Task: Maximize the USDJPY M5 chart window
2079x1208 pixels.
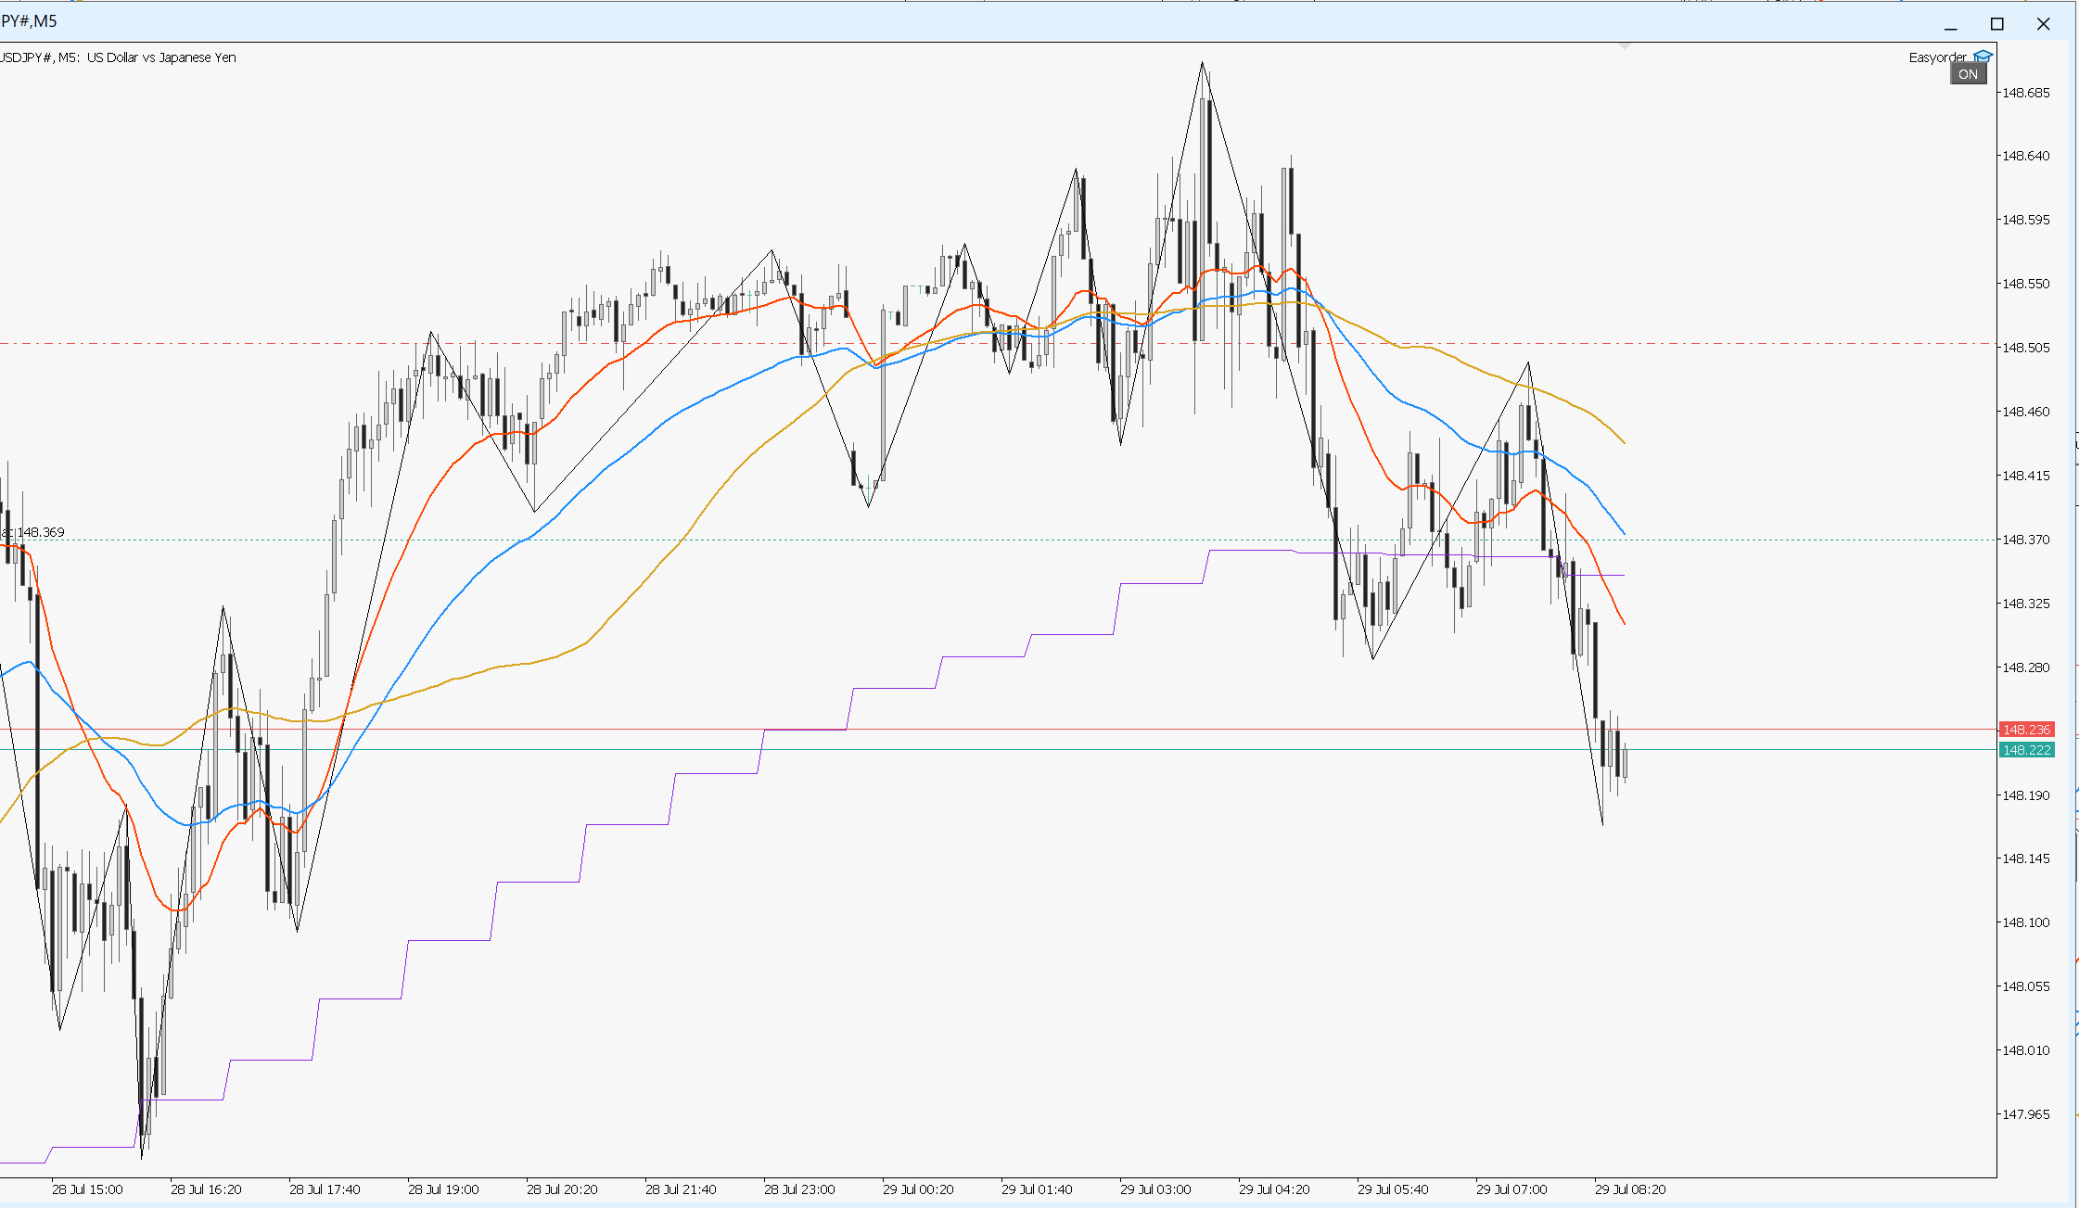Action: pos(1997,24)
